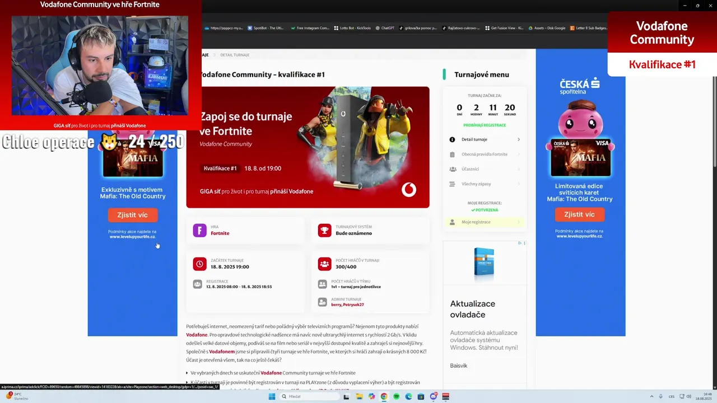Click the Mafia card image in right ad
This screenshot has width=717, height=403.
pos(580,157)
